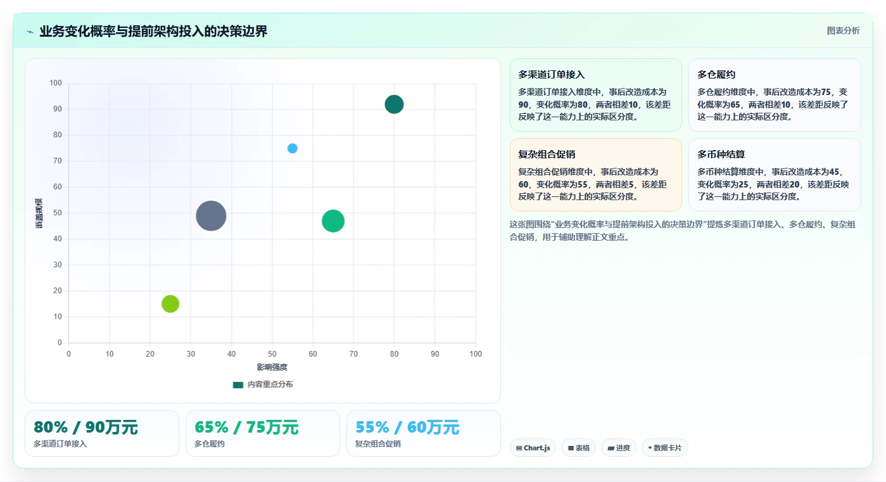
Task: Click the 数据卡片 tag
Action: coord(664,448)
